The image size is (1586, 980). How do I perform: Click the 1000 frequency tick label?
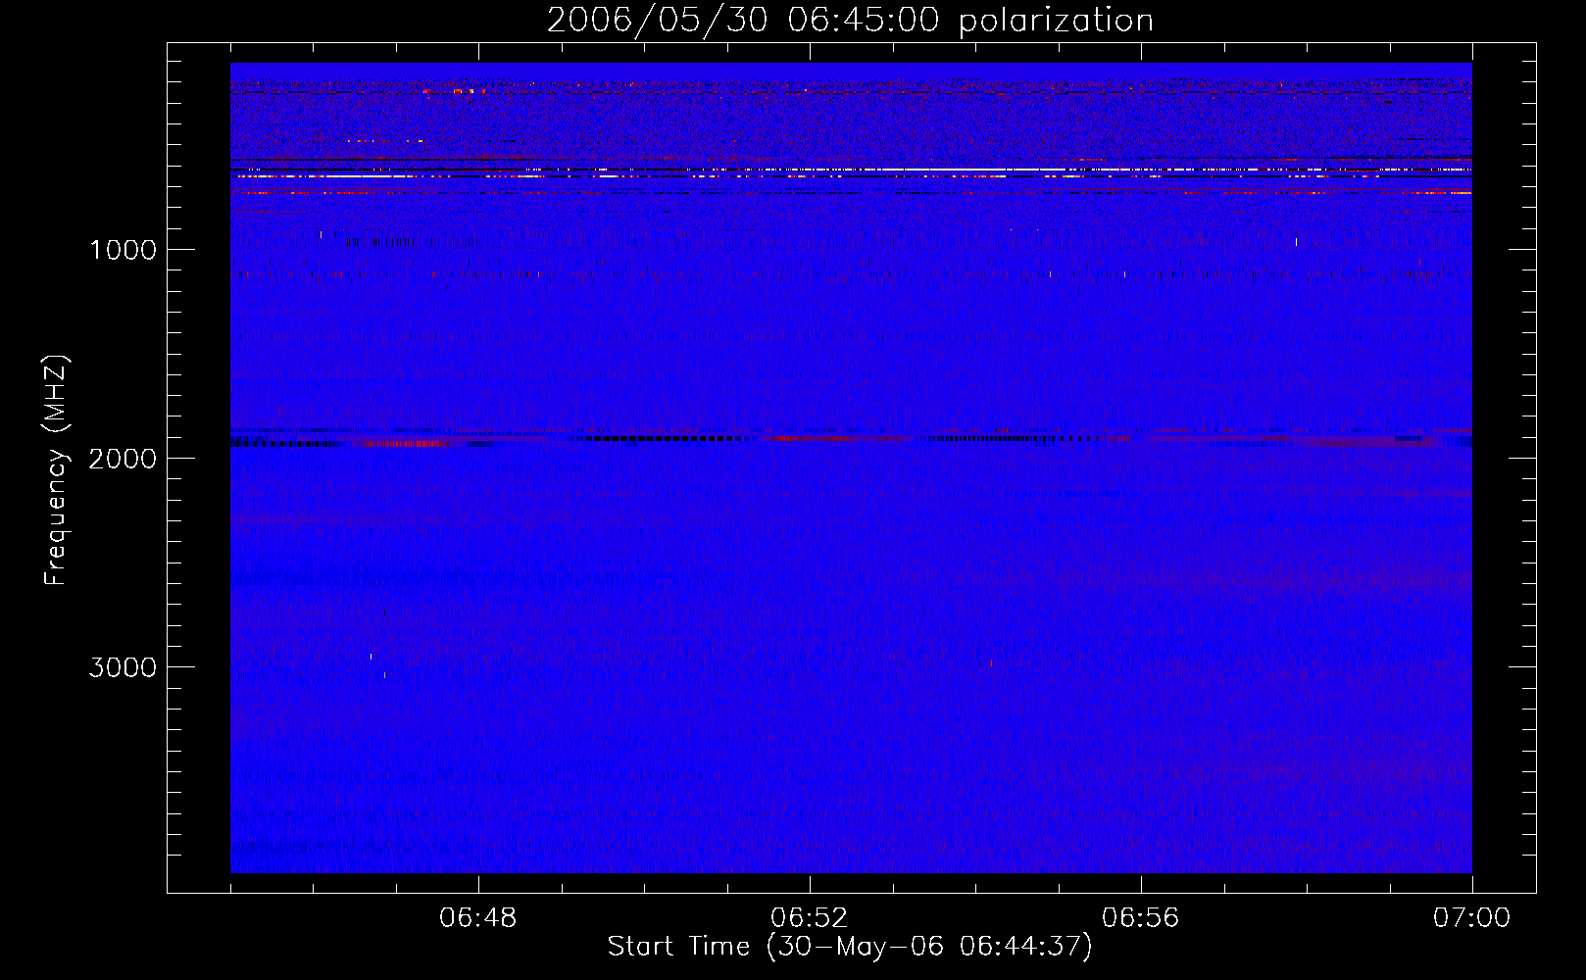[123, 250]
